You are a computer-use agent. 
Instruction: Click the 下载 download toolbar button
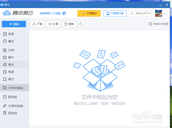tap(37, 24)
